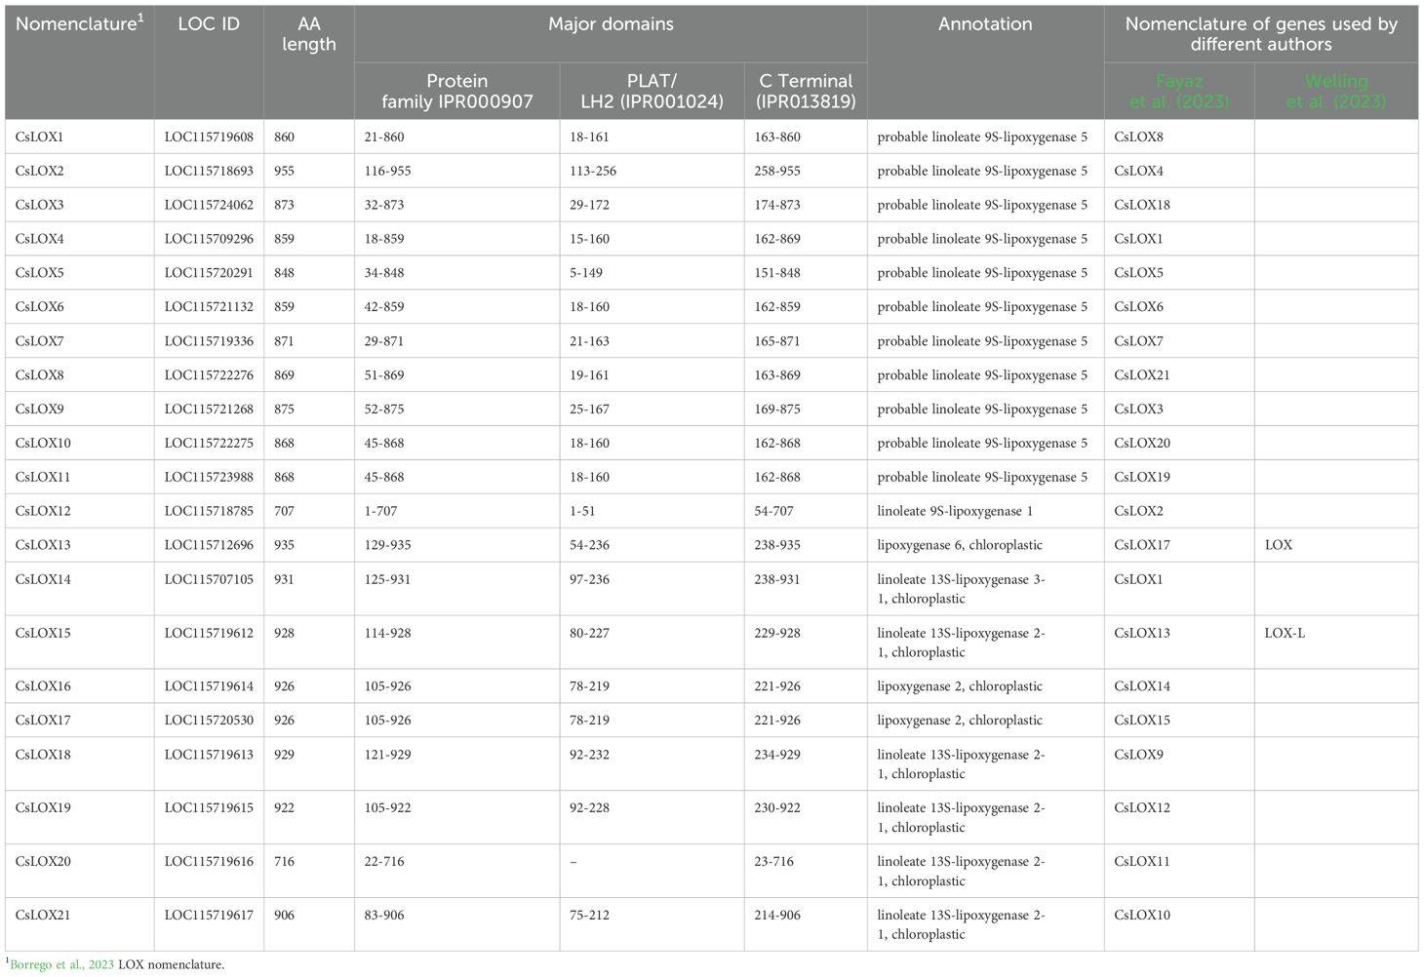
Task: Select the CsLOX21 nomenclature cell
Action: coord(43,916)
